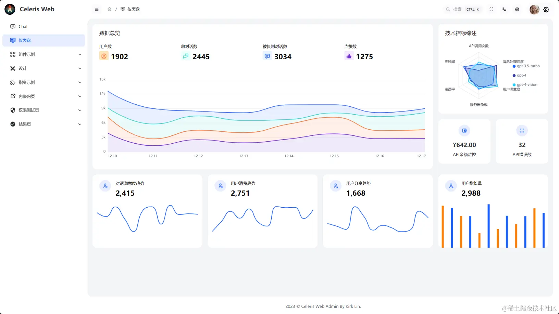Open the language translation switcher

[504, 9]
